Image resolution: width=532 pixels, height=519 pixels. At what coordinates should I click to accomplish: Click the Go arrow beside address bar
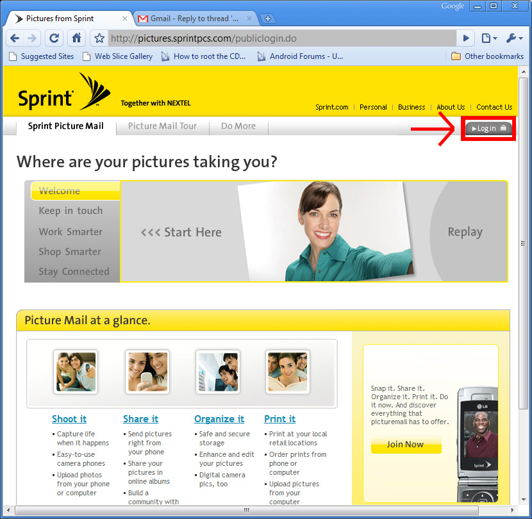click(466, 38)
